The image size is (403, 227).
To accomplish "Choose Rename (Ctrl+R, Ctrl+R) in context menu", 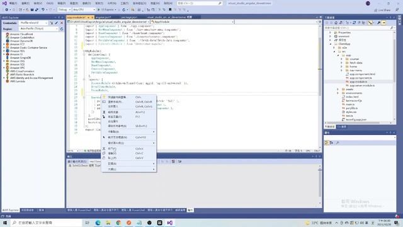I will 129,102.
